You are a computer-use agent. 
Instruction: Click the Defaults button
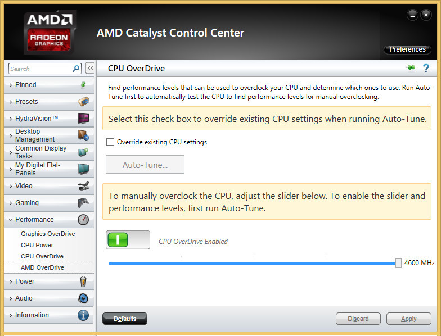tap(125, 319)
